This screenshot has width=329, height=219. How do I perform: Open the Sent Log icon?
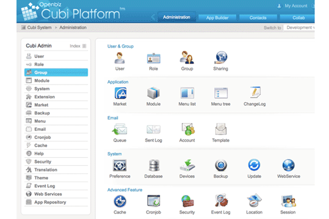click(x=154, y=130)
